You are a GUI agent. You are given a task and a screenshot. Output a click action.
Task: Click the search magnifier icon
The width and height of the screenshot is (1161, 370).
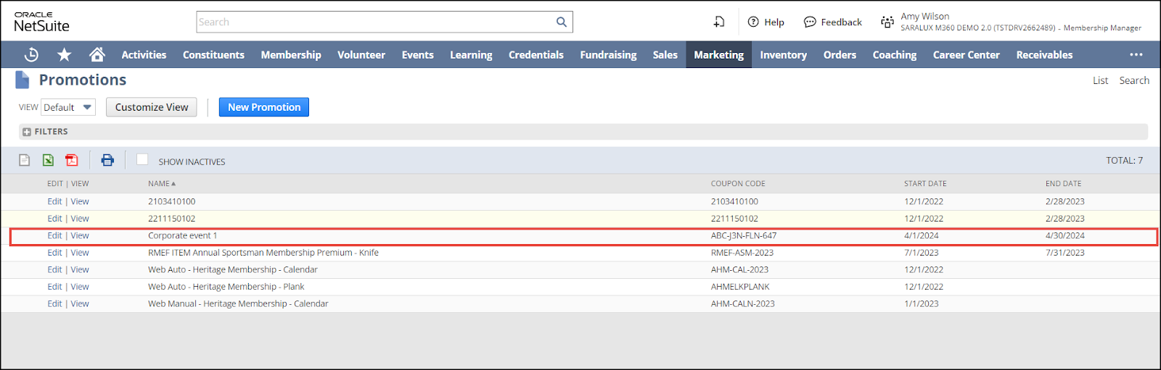click(x=561, y=22)
